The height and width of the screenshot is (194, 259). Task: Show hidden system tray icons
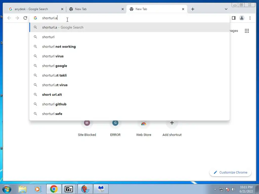click(x=215, y=189)
